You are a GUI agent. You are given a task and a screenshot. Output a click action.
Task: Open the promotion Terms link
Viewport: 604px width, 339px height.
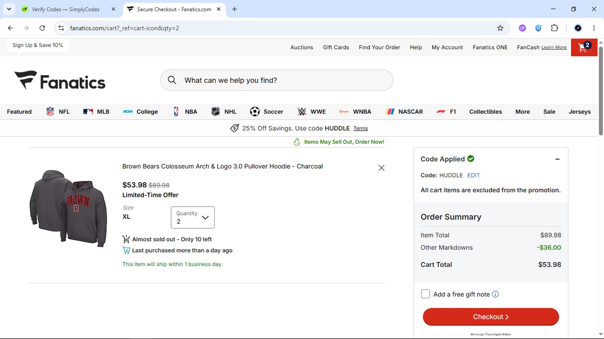[x=361, y=129]
